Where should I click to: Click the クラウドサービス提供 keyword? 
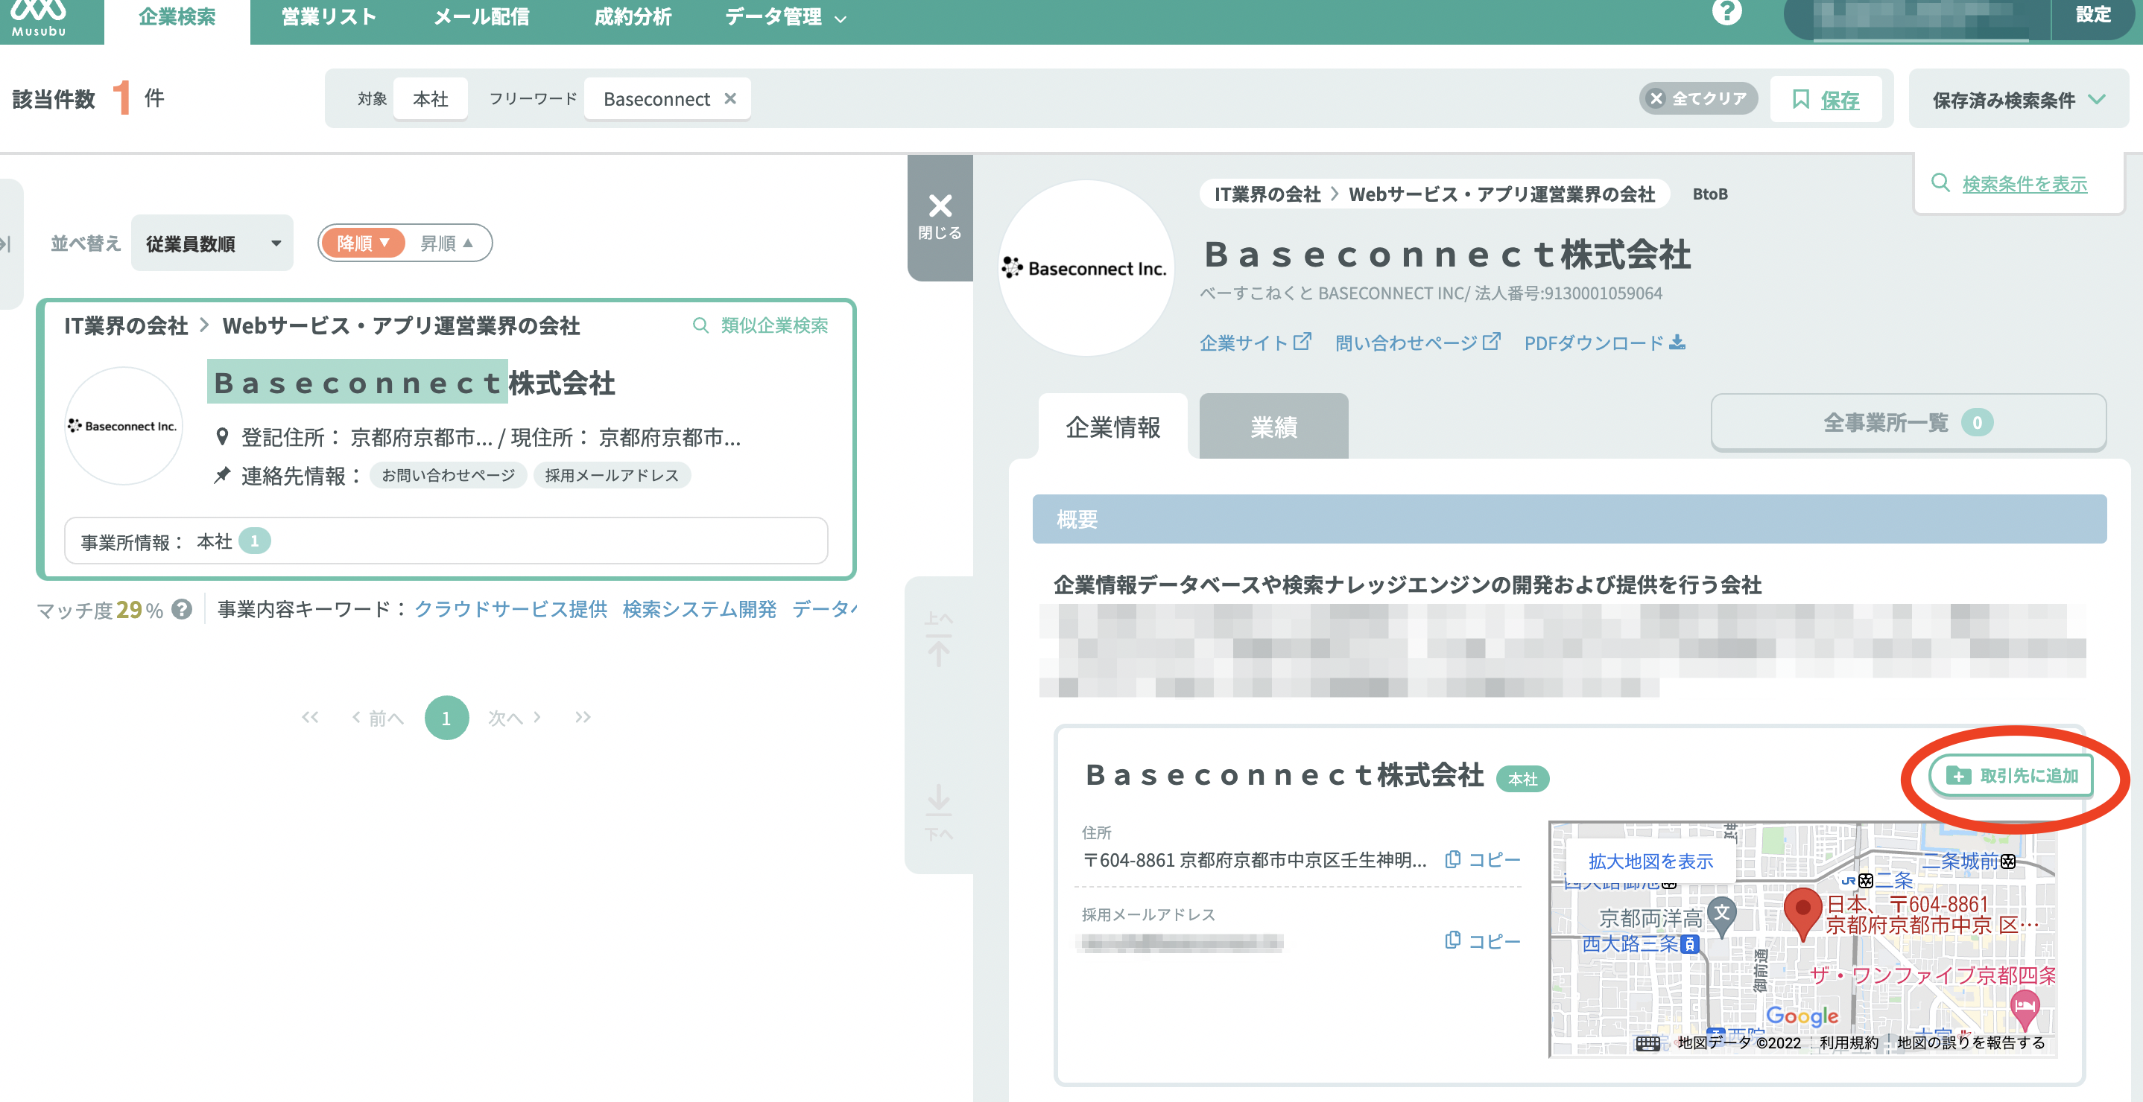(x=511, y=609)
